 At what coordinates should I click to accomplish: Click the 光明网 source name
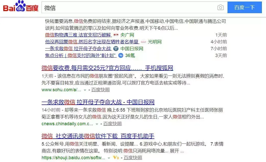pyautogui.click(x=155, y=42)
